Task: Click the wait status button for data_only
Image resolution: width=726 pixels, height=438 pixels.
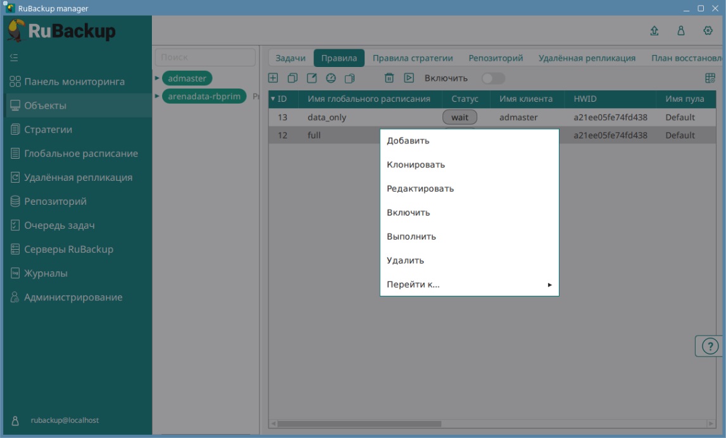Action: click(460, 118)
